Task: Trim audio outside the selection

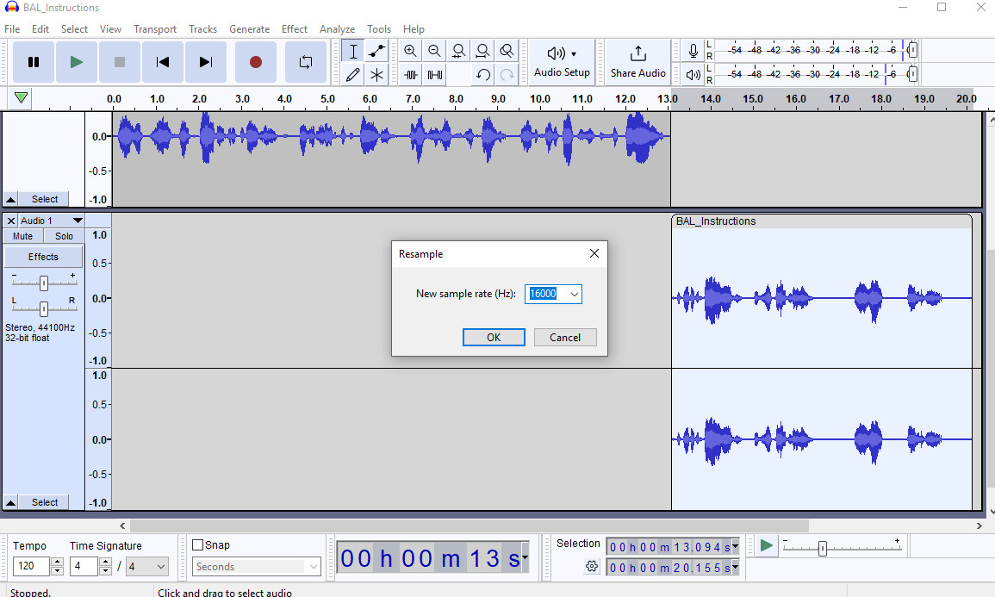Action: tap(411, 74)
